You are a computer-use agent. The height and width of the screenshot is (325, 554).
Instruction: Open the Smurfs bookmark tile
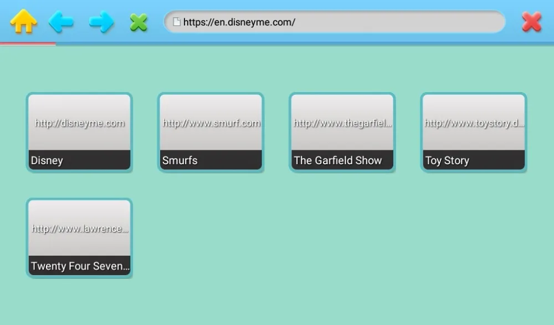click(x=211, y=132)
